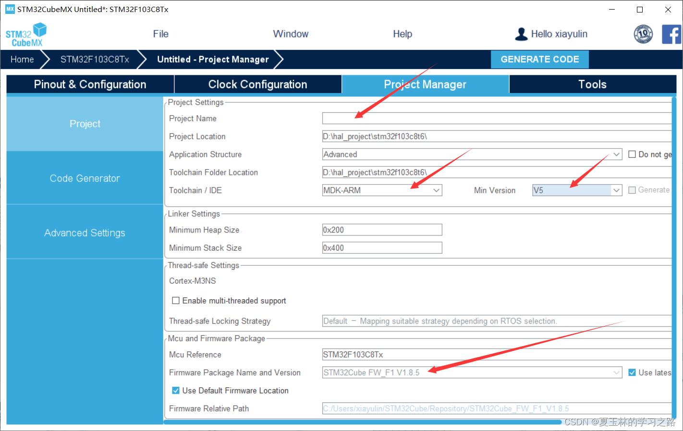
Task: Click the Cortex-M3NS label
Action: pos(193,281)
